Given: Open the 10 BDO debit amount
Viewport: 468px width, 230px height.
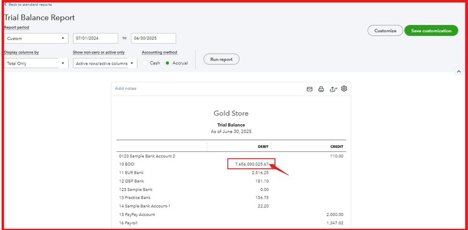Looking at the screenshot, I should pos(251,164).
